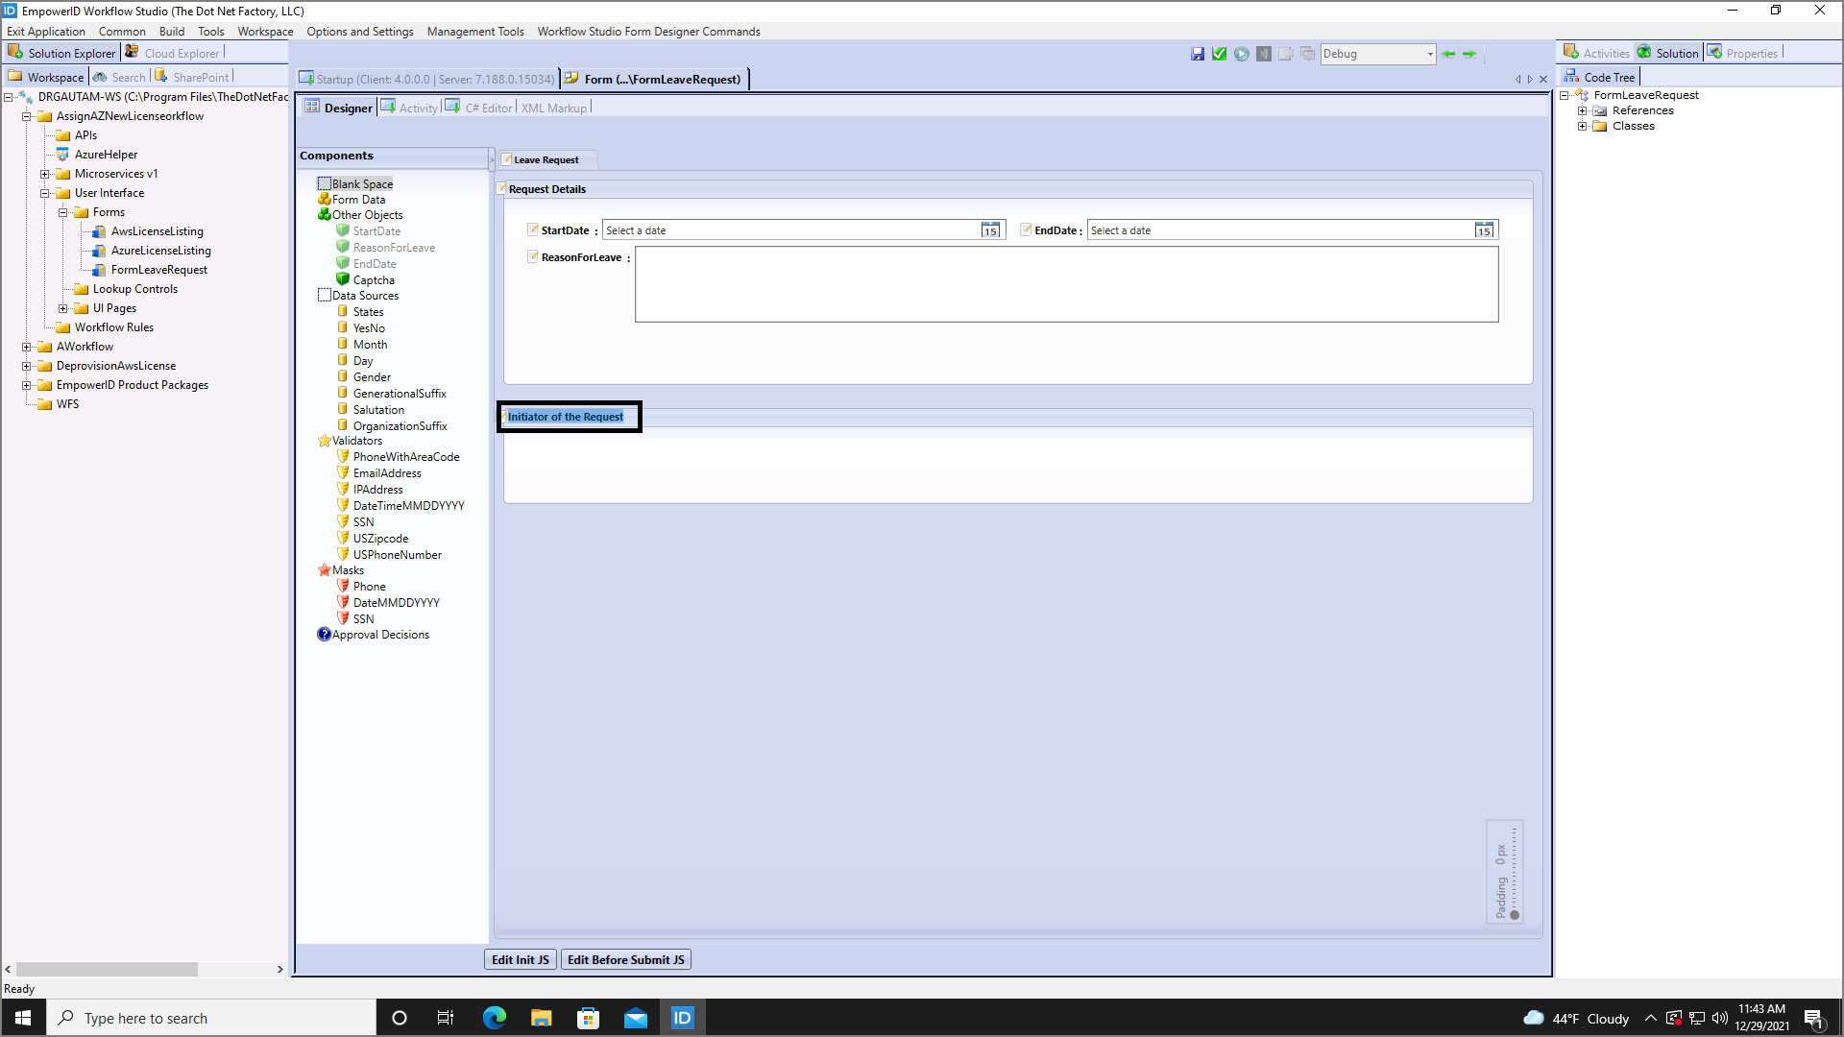Click the Padding slider handle
Image resolution: width=1844 pixels, height=1037 pixels.
click(x=1515, y=915)
